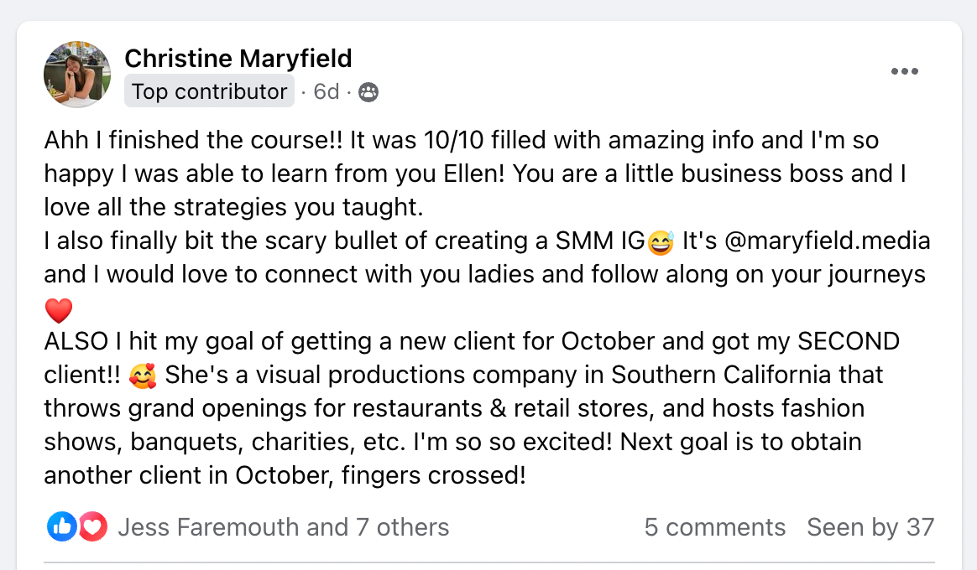Screen dimensions: 977x570
Task: Click the word SECOND in the post
Action: click(x=848, y=342)
